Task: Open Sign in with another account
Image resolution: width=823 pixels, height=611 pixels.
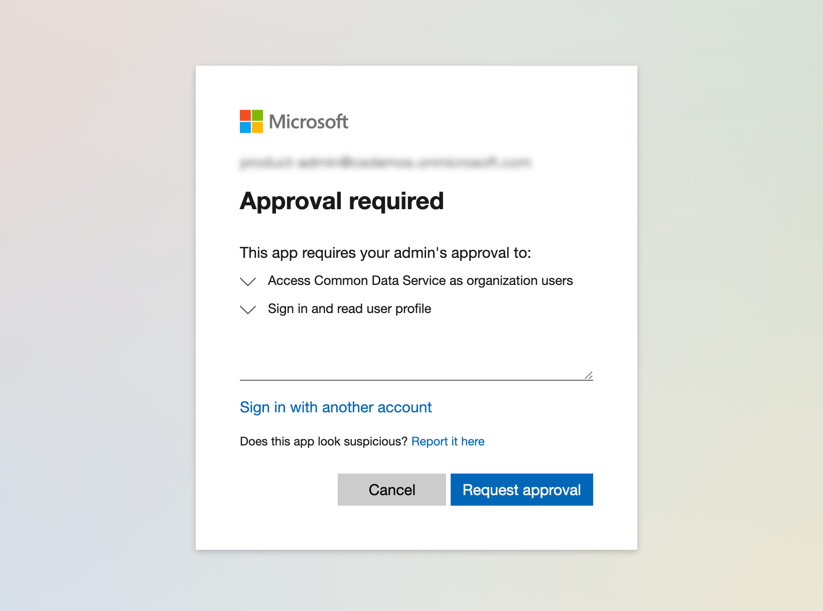Action: point(335,407)
